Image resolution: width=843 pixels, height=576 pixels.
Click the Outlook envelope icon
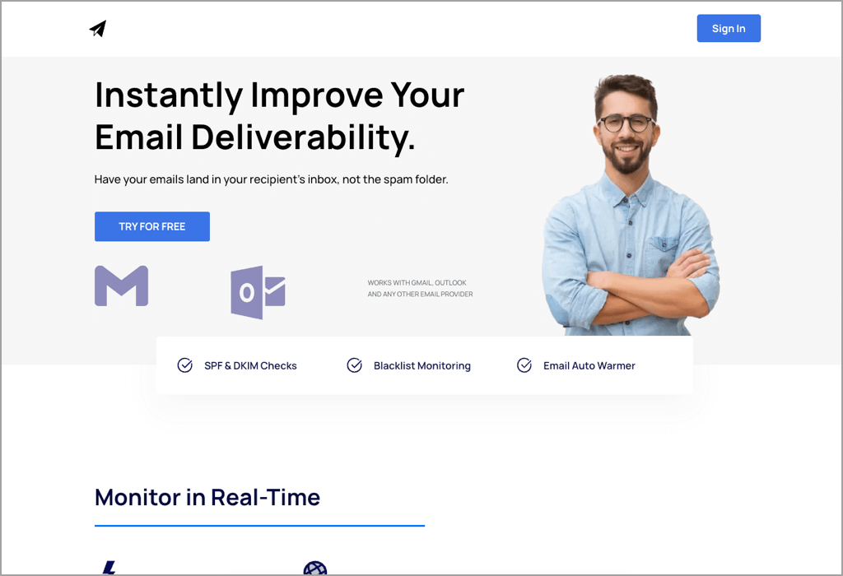tap(258, 292)
